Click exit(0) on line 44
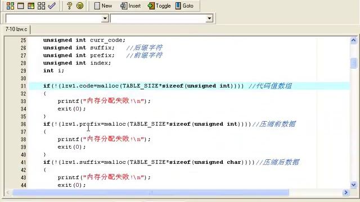This screenshot has height=202, width=360. click(x=71, y=185)
